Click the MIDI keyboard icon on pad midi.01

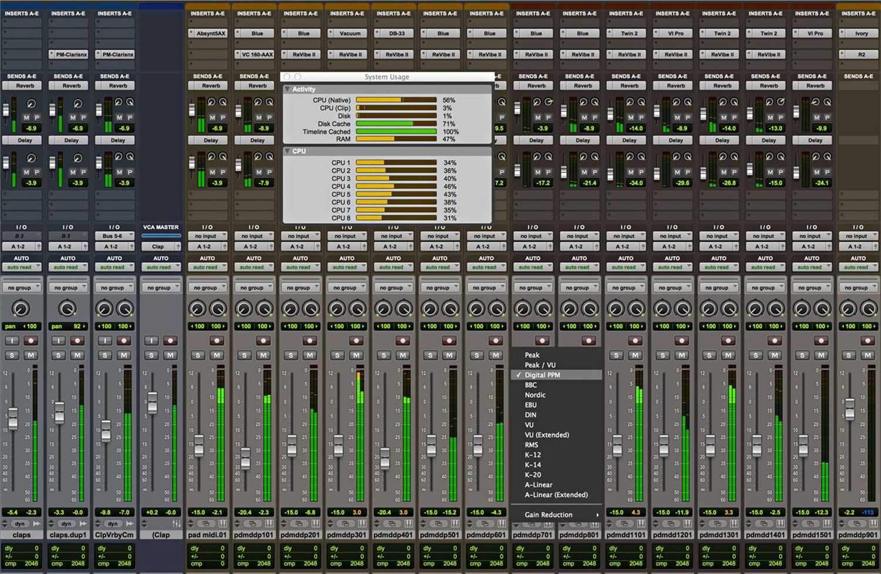coord(221,524)
